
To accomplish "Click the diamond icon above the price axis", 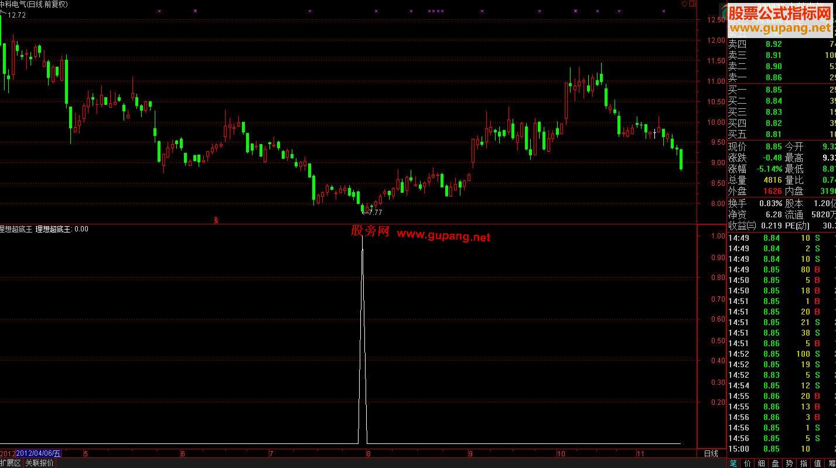I will 685,4.
